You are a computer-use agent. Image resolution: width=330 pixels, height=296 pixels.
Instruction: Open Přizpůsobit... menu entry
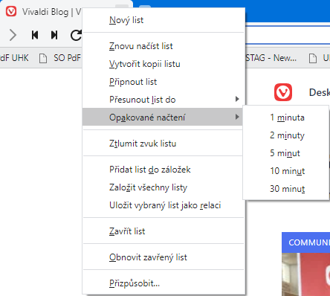click(x=164, y=283)
